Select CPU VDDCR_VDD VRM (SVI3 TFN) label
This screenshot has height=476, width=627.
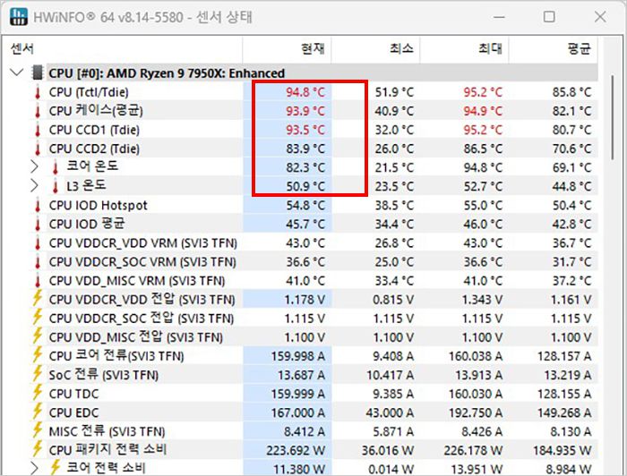point(143,242)
